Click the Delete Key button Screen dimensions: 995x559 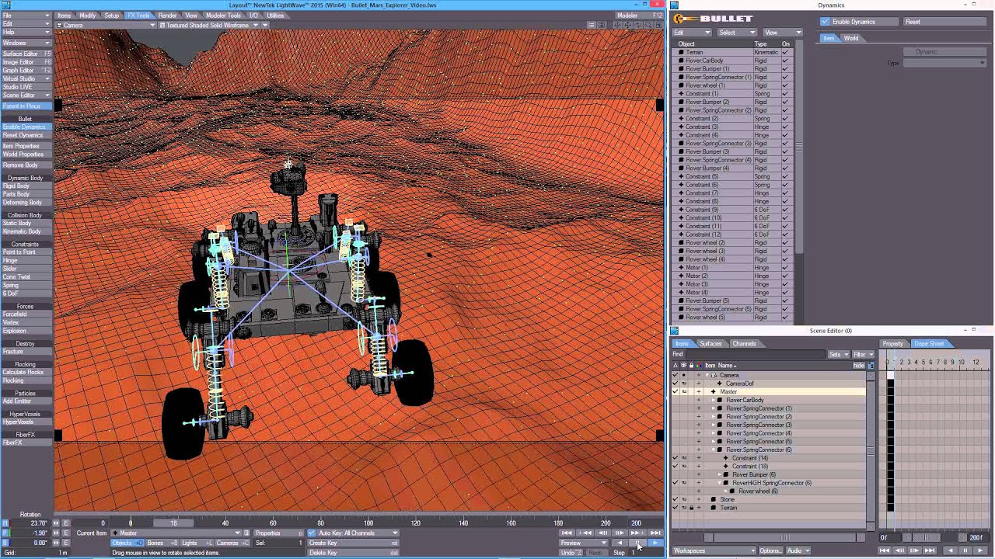[354, 553]
